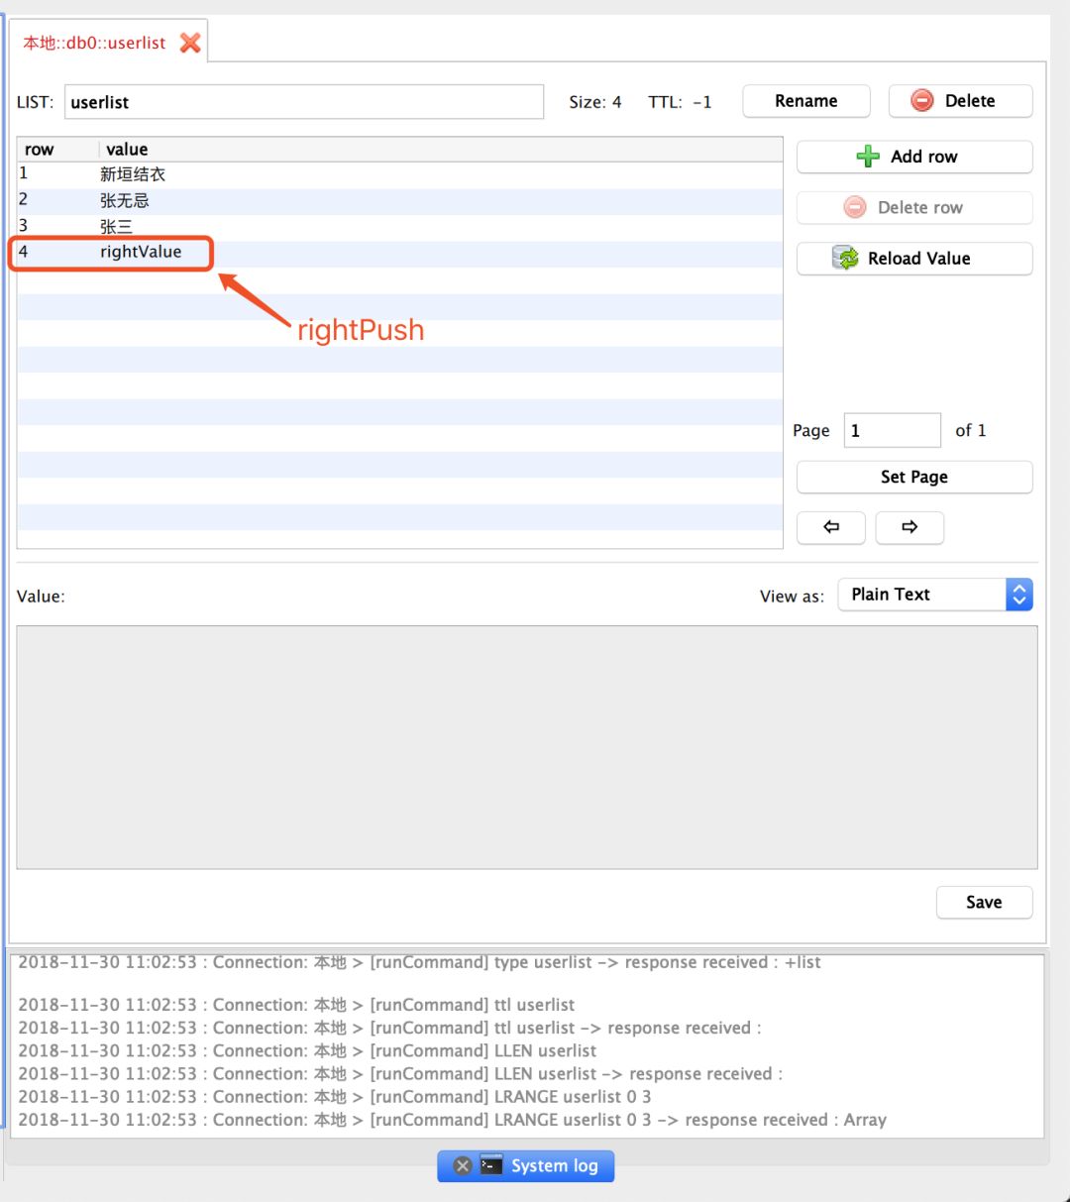Rename the userlist key
This screenshot has width=1070, height=1202.
806,101
